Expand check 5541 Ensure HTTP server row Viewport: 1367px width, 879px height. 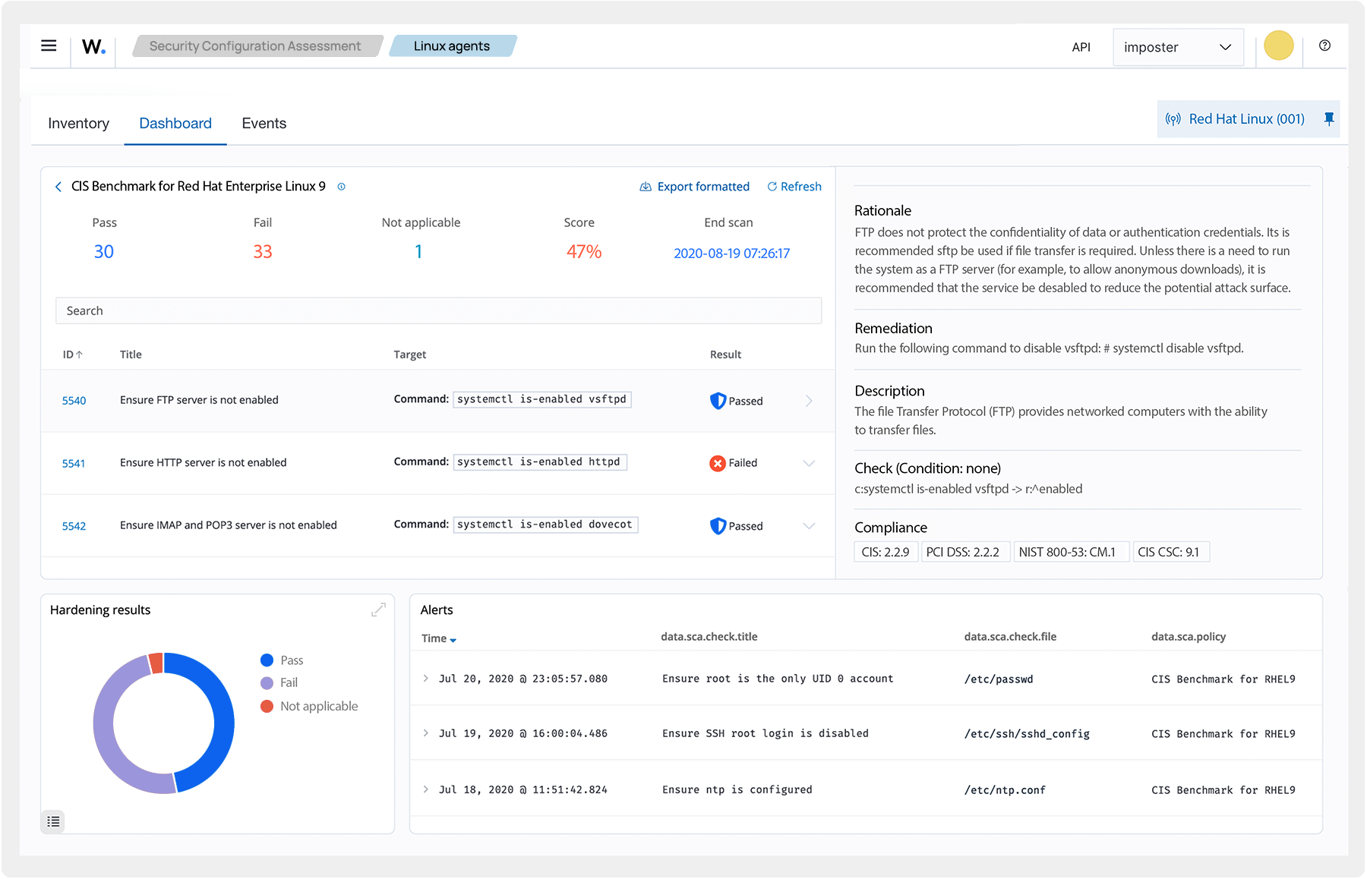coord(809,463)
